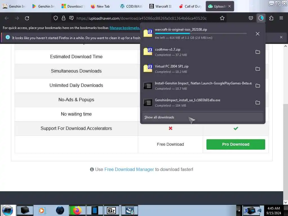Show hidden system tray icons
Image resolution: width=288 pixels, height=216 pixels.
(x=239, y=210)
